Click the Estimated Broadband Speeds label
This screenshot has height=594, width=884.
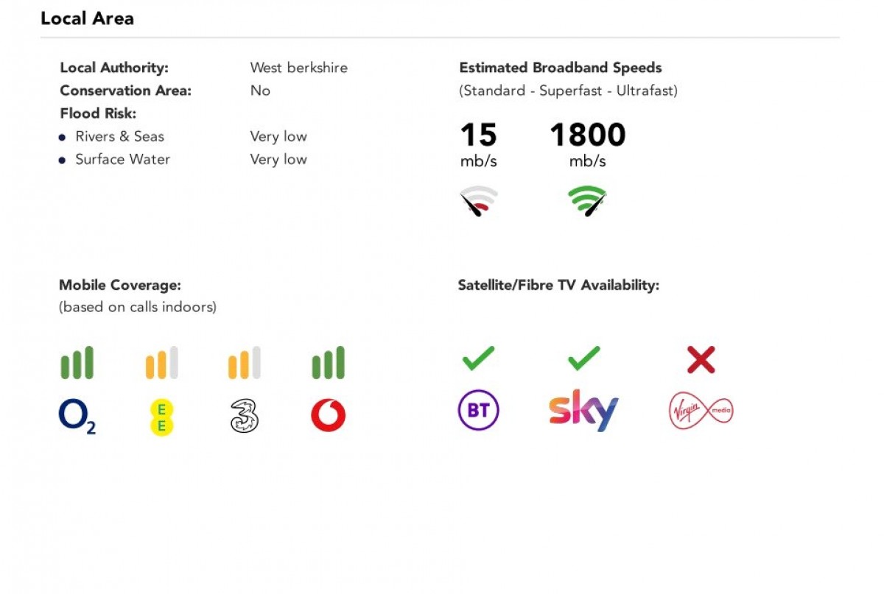pyautogui.click(x=561, y=68)
